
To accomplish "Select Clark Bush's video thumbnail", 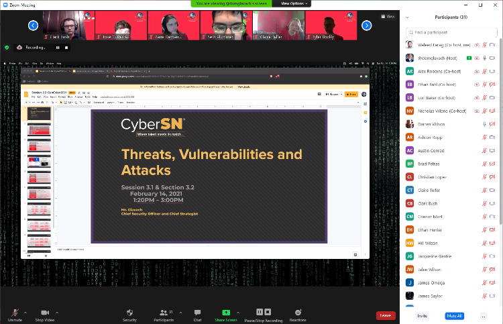I will pyautogui.click(x=68, y=25).
